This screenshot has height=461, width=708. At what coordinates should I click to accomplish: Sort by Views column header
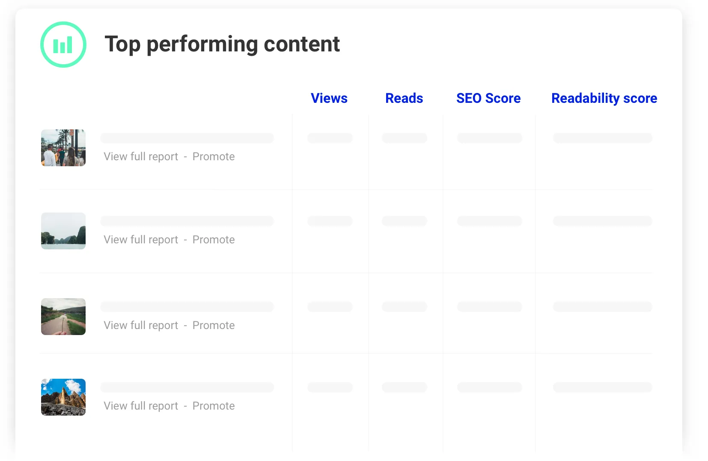(x=329, y=98)
